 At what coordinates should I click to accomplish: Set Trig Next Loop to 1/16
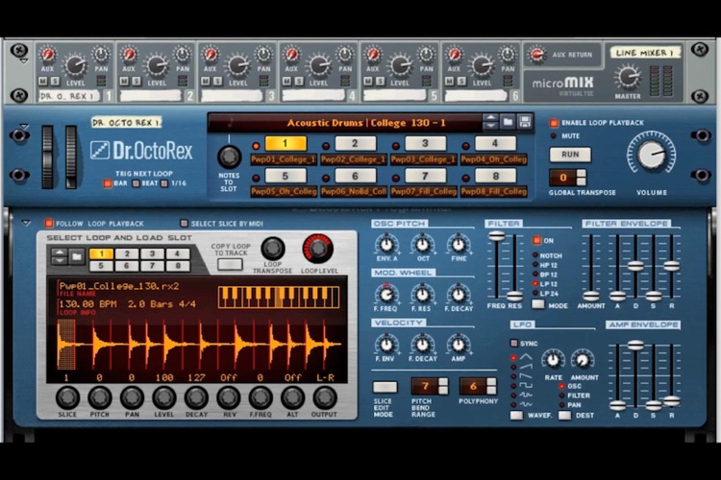pos(164,183)
